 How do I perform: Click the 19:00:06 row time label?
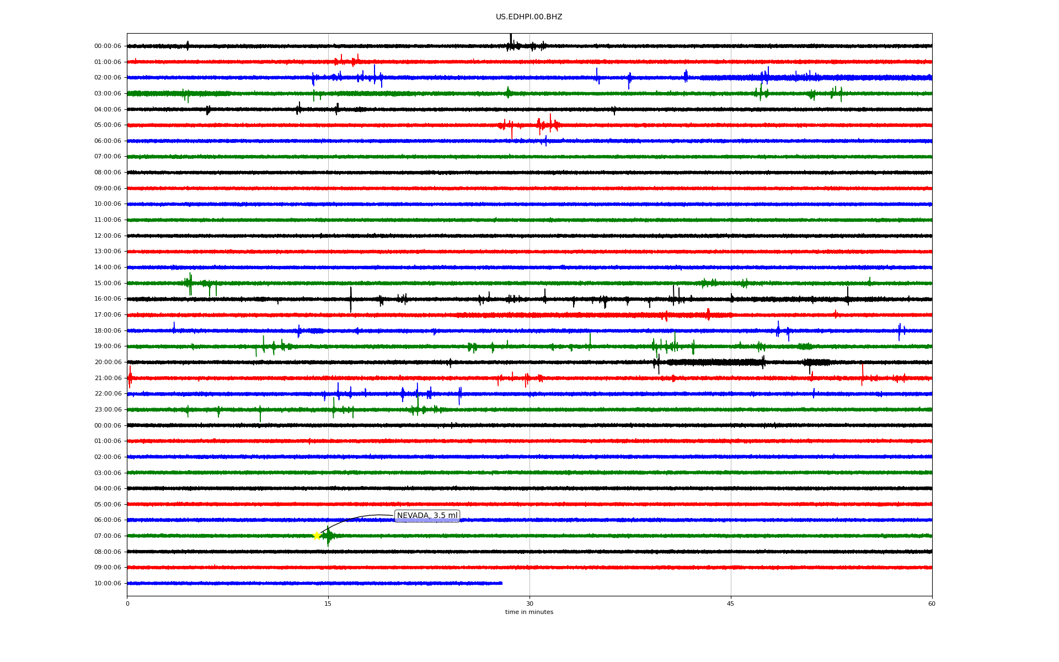pyautogui.click(x=108, y=346)
